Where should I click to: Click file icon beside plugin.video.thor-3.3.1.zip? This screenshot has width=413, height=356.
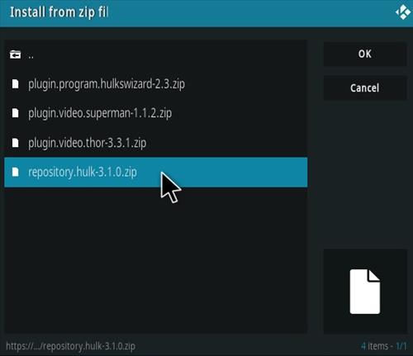[16, 143]
